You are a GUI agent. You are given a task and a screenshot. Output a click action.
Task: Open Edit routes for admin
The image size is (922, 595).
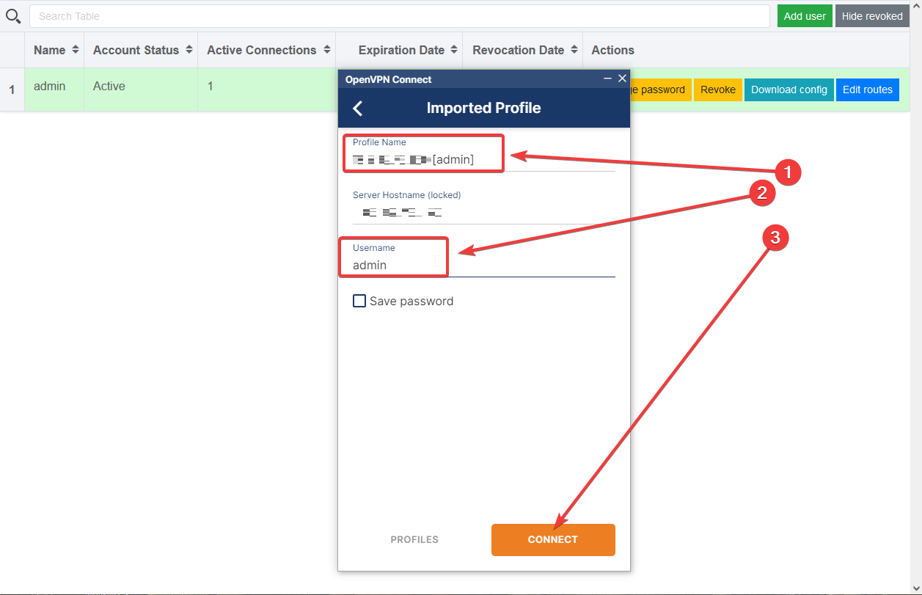coord(868,90)
